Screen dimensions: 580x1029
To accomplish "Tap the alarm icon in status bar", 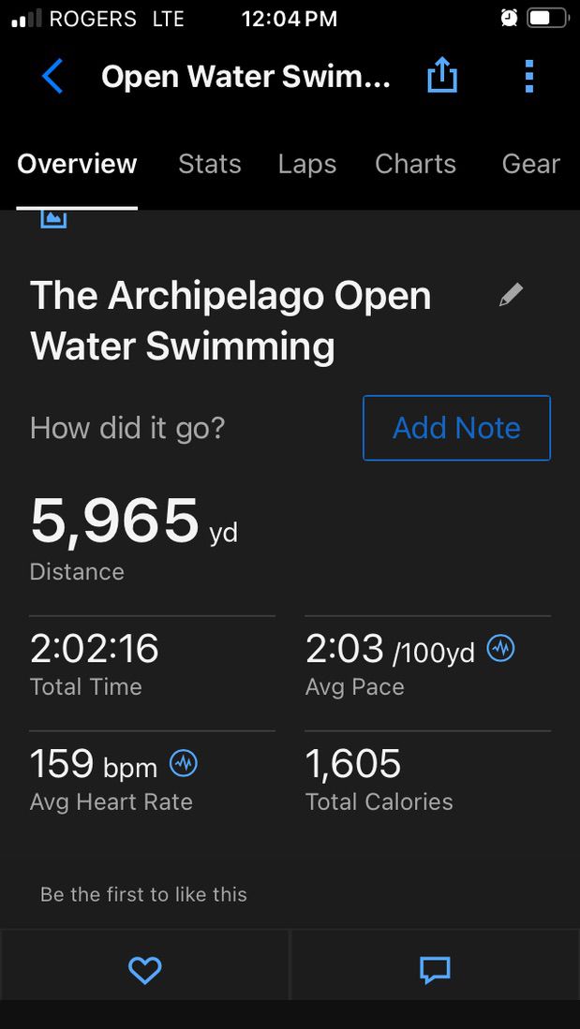I will pos(509,18).
